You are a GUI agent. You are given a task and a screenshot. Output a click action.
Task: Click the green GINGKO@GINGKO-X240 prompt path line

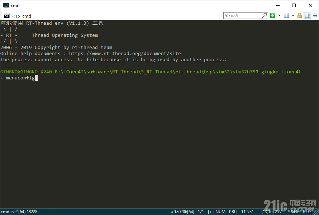(151, 72)
